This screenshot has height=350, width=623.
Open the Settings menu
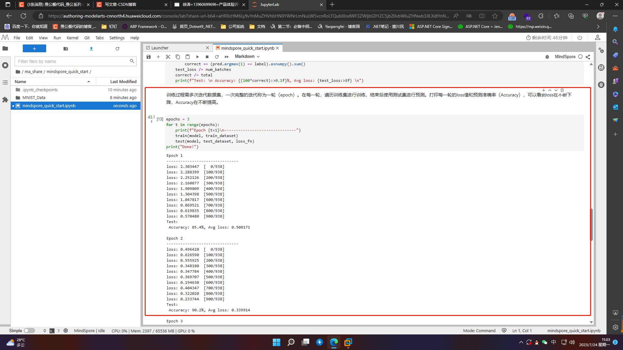pos(117,38)
